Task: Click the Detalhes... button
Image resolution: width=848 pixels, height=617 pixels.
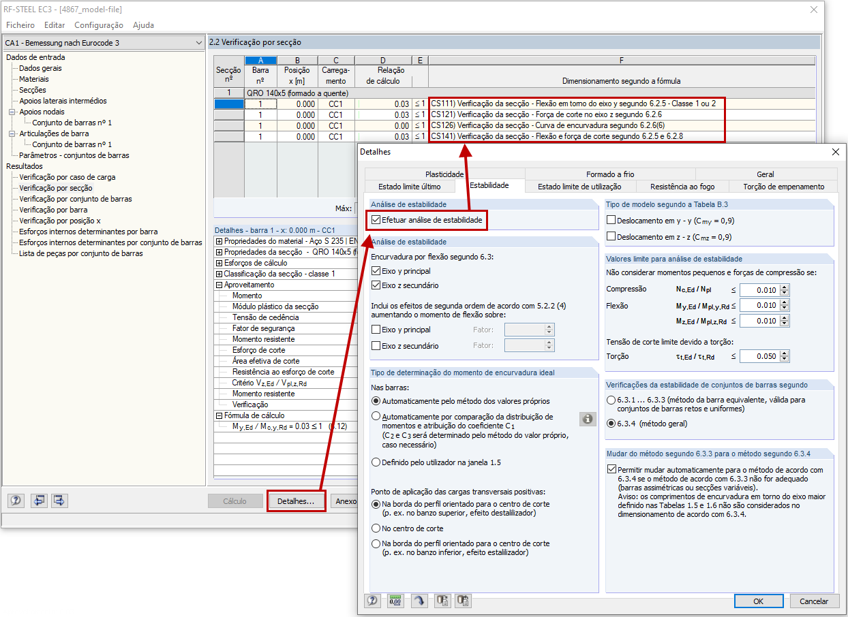Action: (x=296, y=501)
